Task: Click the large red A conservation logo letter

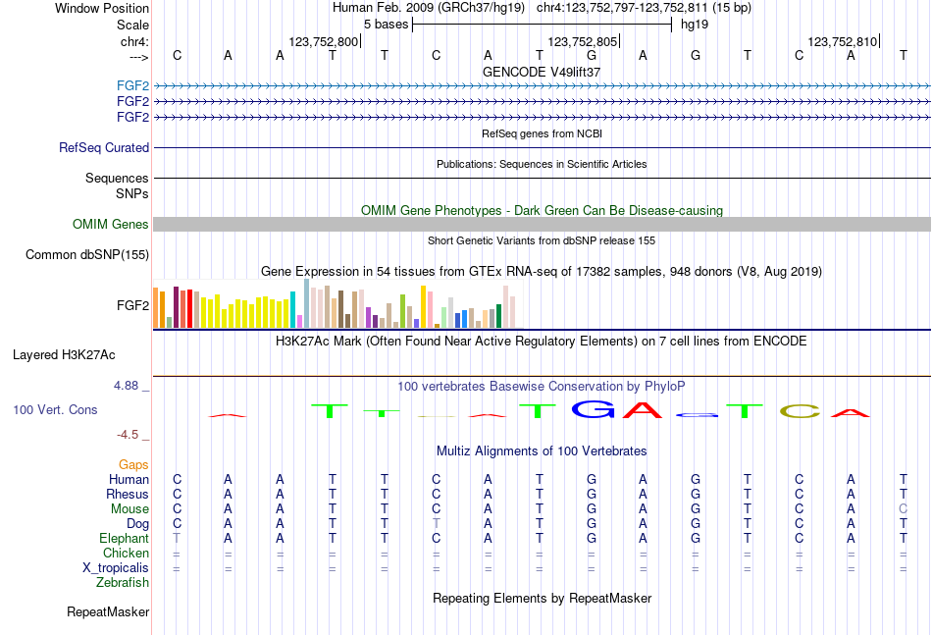Action: (x=642, y=410)
